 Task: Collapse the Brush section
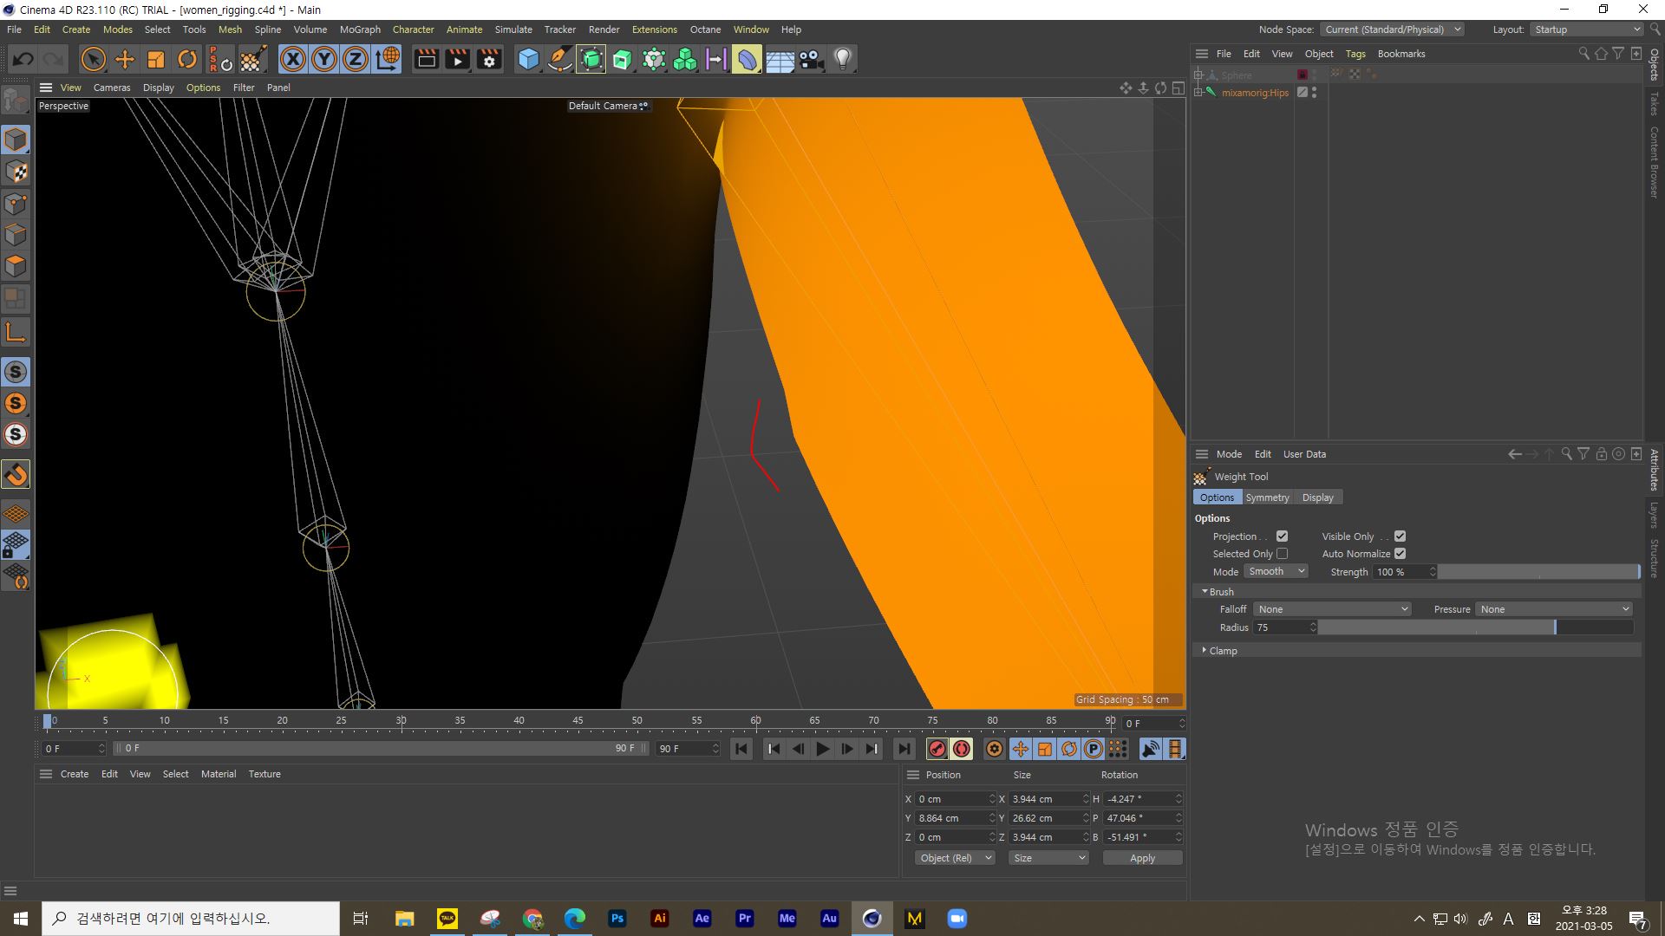click(1205, 591)
